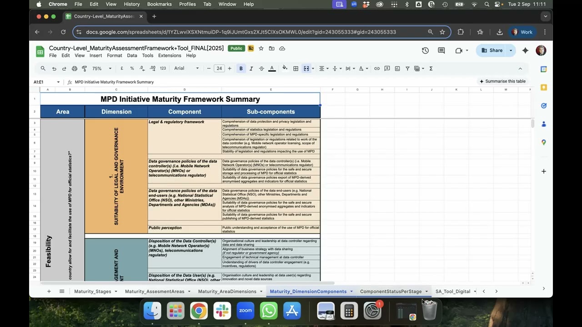Star the document

pyautogui.click(x=261, y=48)
